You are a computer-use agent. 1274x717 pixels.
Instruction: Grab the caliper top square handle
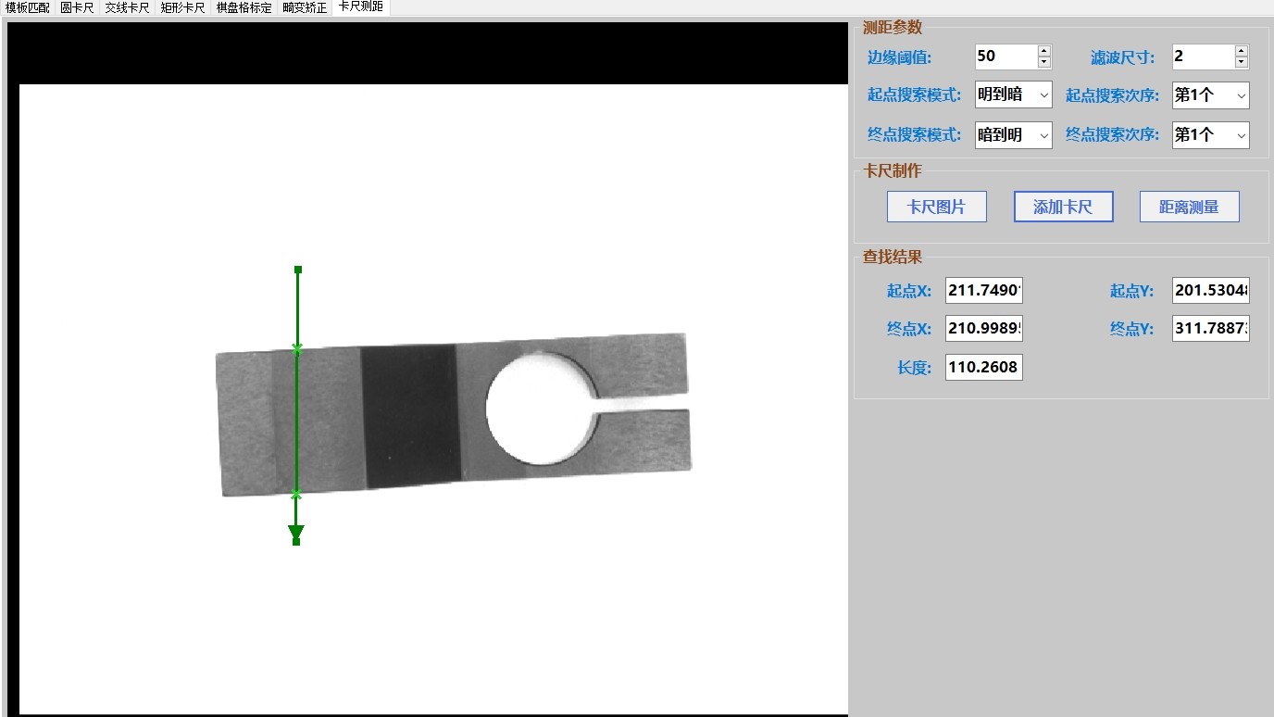[x=298, y=270]
